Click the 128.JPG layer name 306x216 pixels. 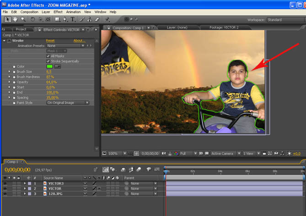pos(54,194)
